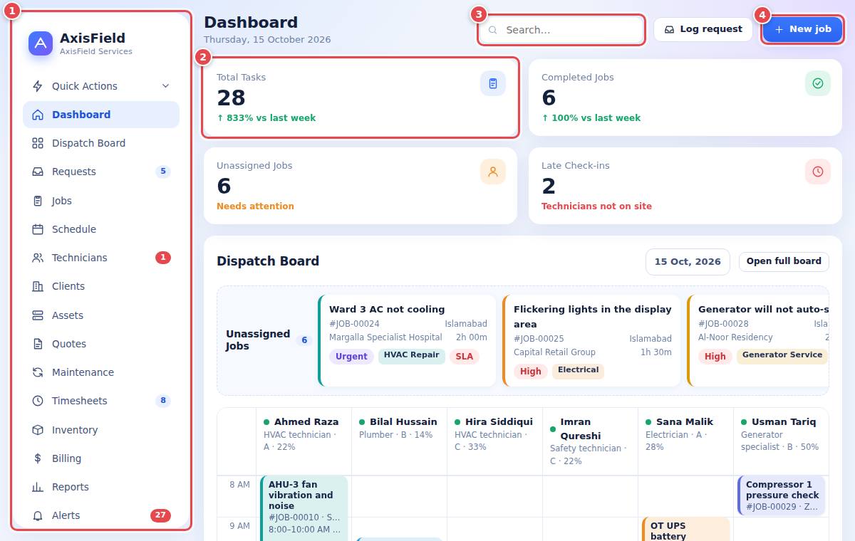Click the Completed Jobs checkmark icon

click(818, 83)
